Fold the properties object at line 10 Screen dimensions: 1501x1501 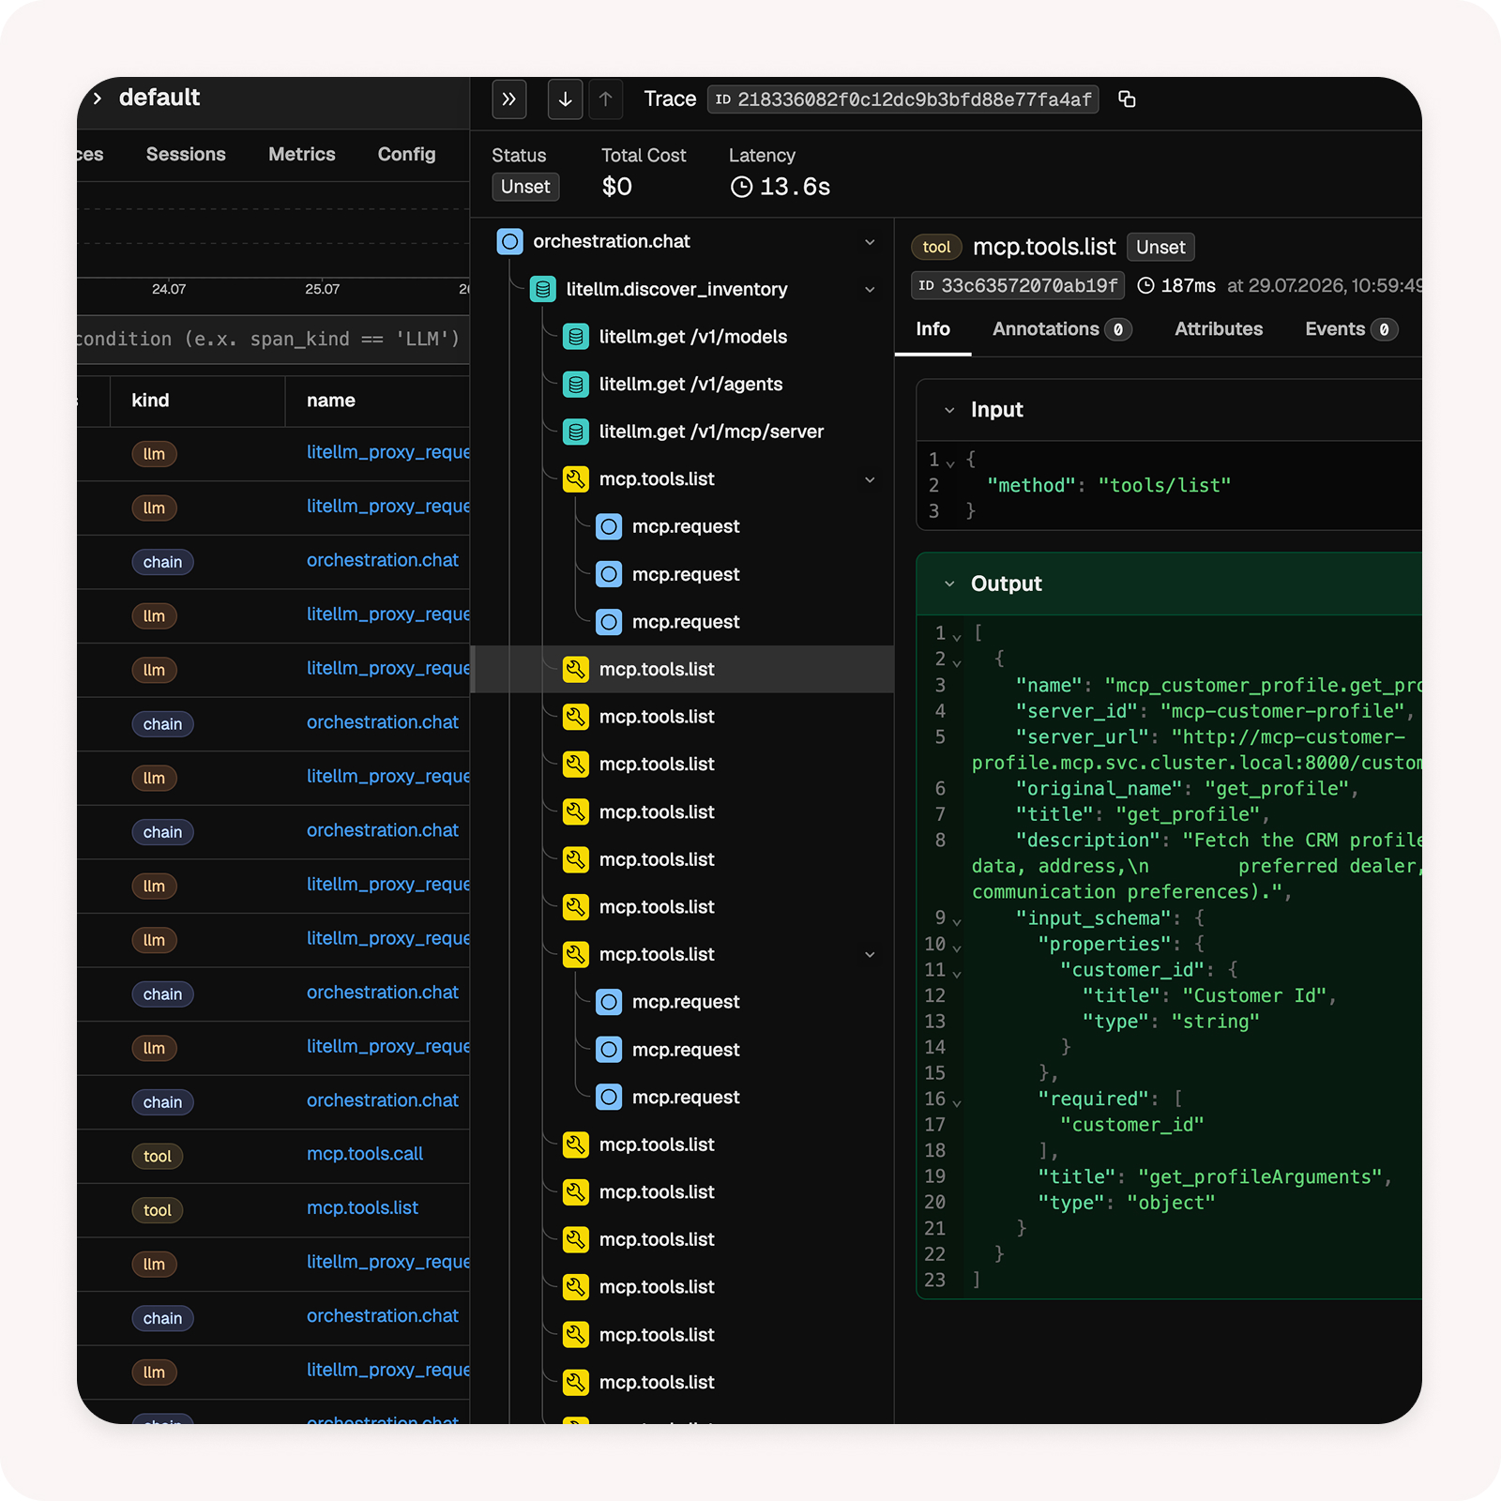[956, 948]
